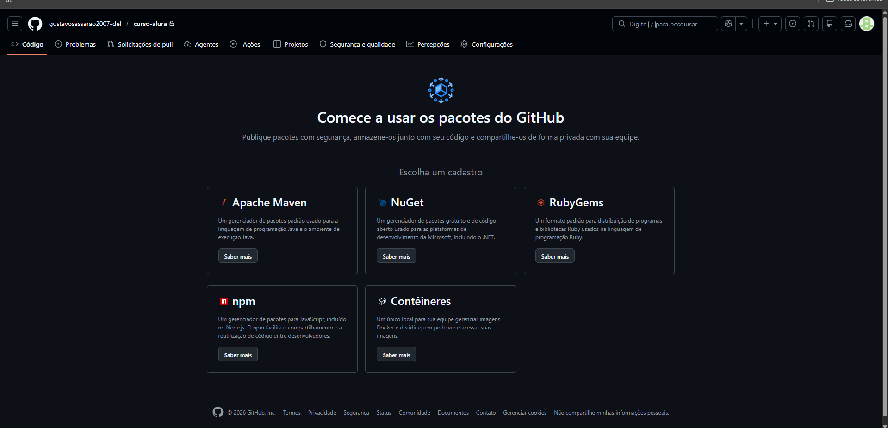Click the Contêineres box icon

point(382,301)
